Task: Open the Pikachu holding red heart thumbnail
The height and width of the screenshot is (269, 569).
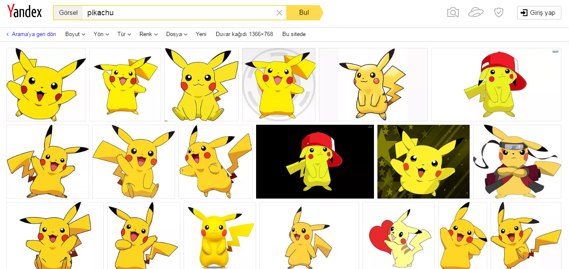Action: 399,235
